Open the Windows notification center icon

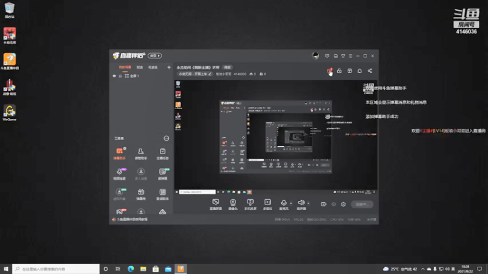pos(479,269)
